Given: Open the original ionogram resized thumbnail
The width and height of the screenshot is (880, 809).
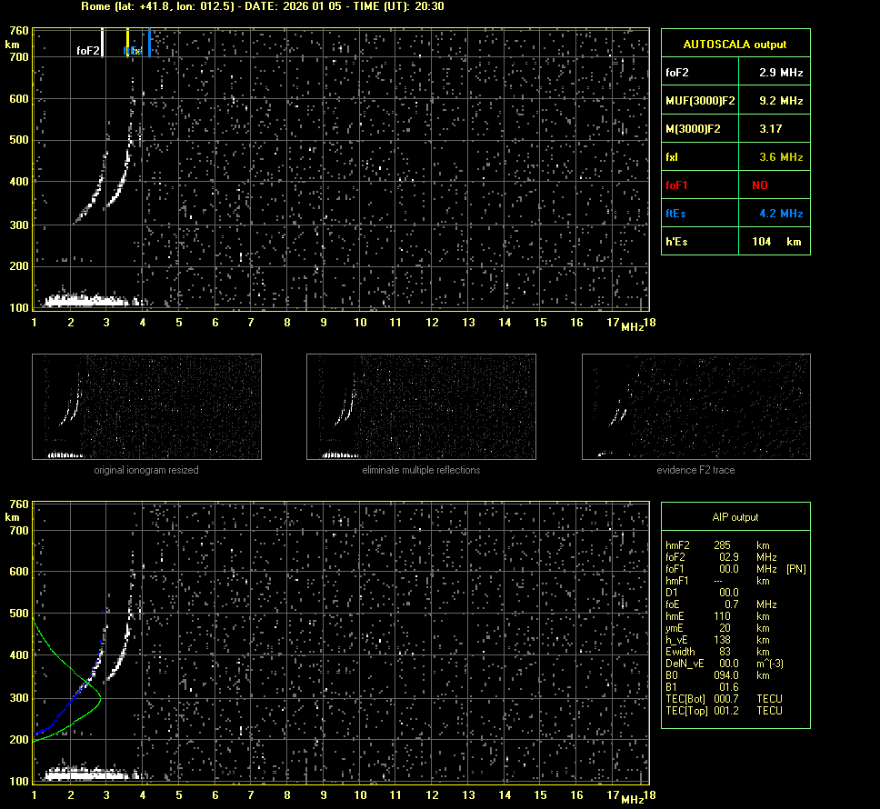Looking at the screenshot, I should tap(146, 406).
